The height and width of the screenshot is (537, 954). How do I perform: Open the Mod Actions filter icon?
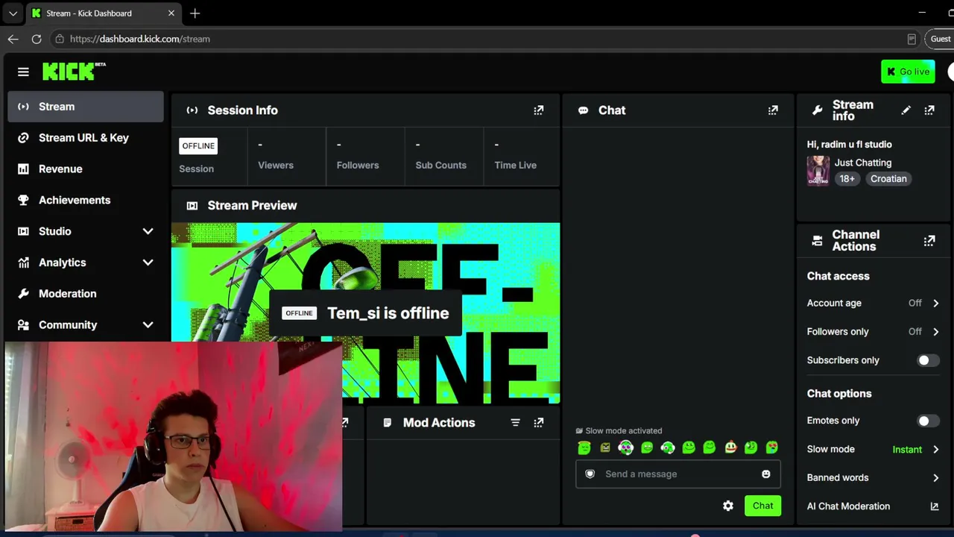click(x=515, y=423)
